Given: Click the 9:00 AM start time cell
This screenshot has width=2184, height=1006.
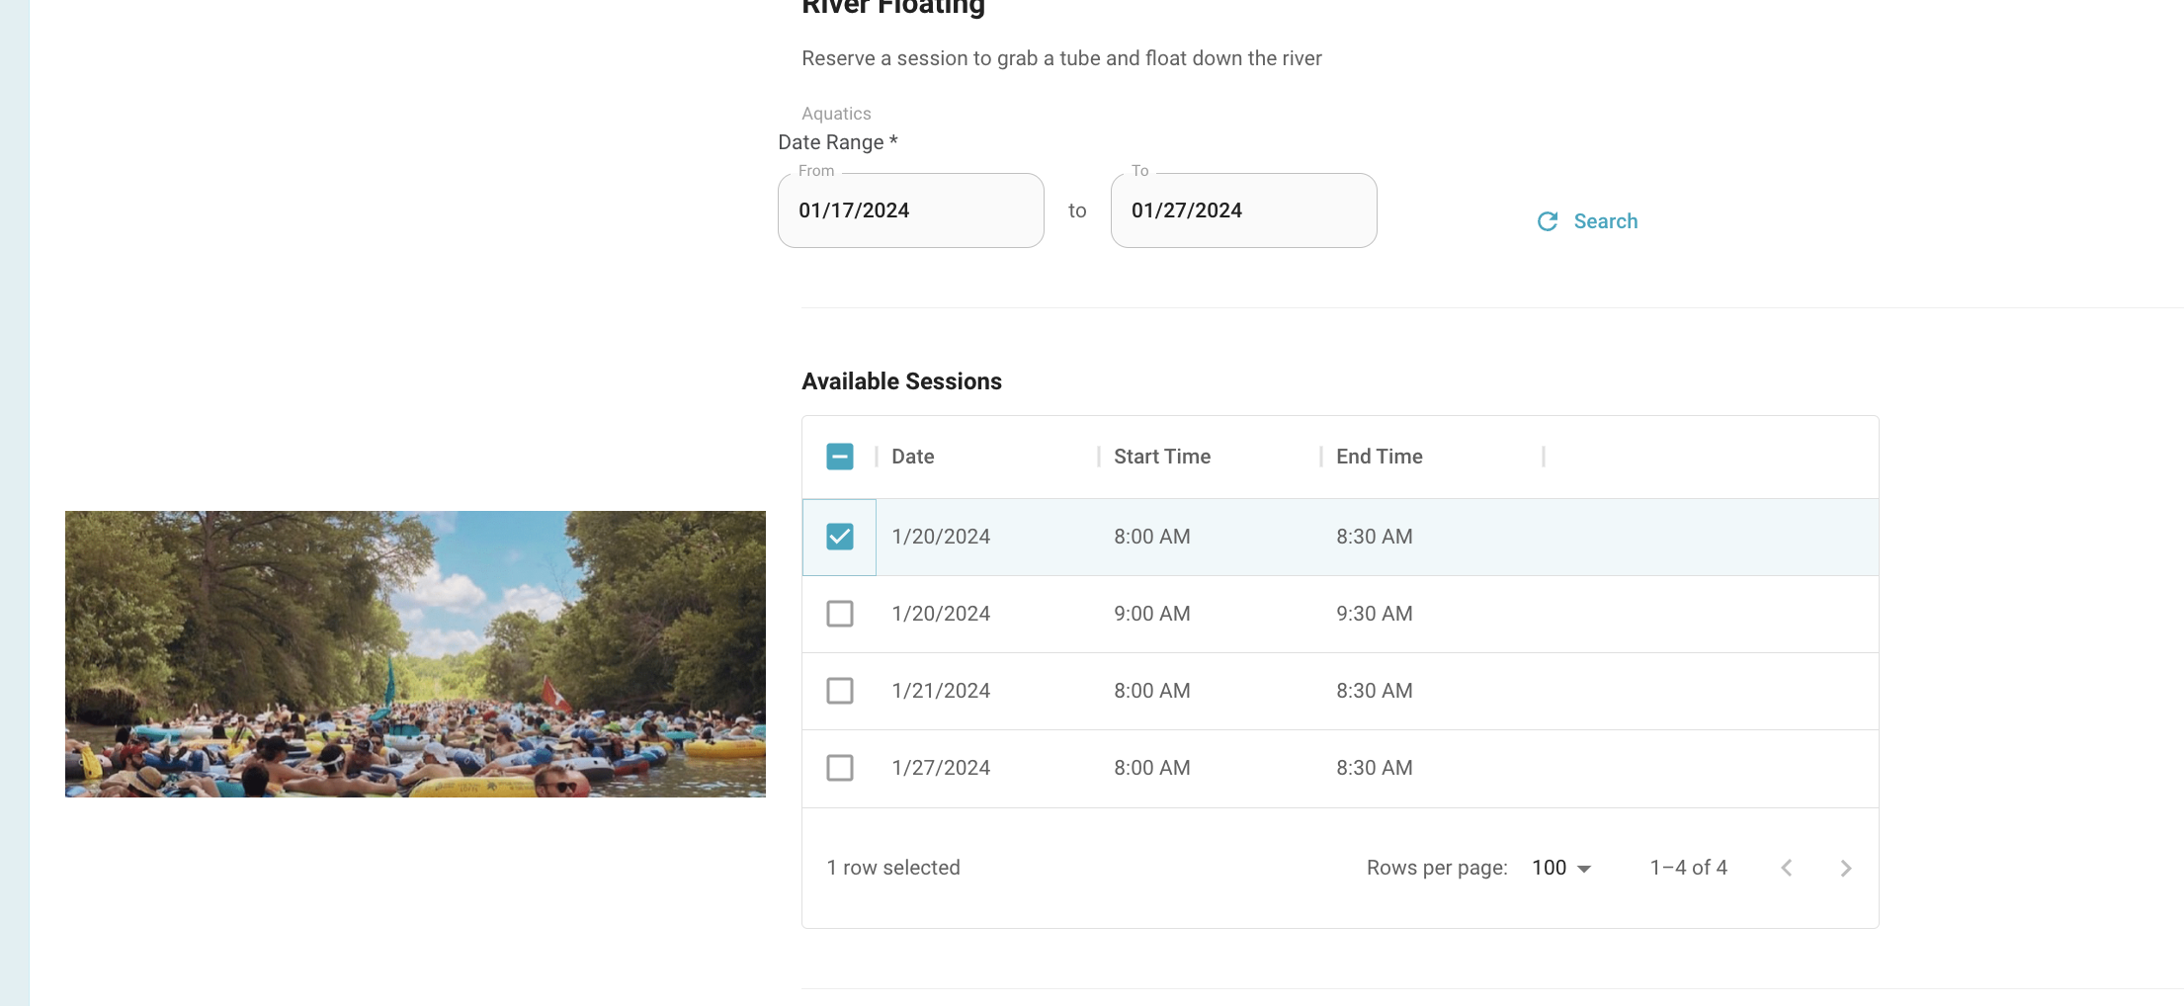Looking at the screenshot, I should click(1152, 614).
